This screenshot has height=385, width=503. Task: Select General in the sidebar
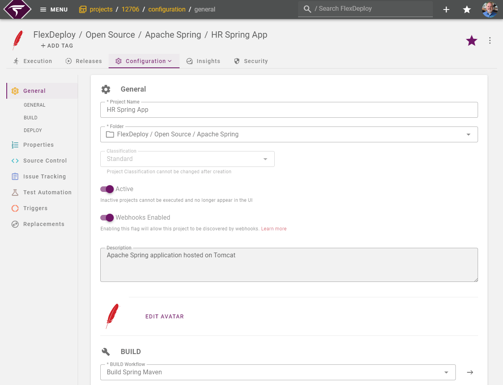[42, 91]
